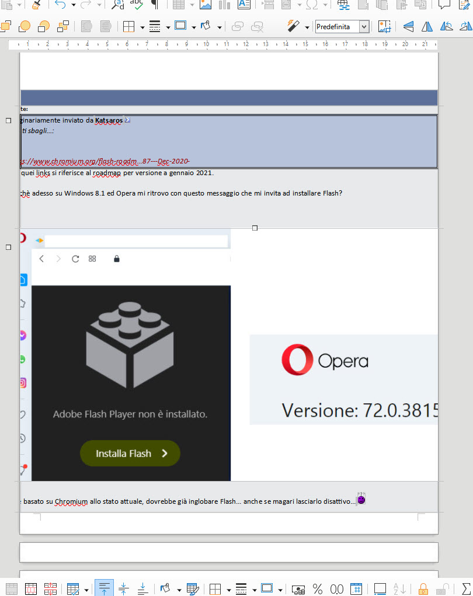Apply the currency number format
Viewport: 473px width, 596px height.
(298, 589)
